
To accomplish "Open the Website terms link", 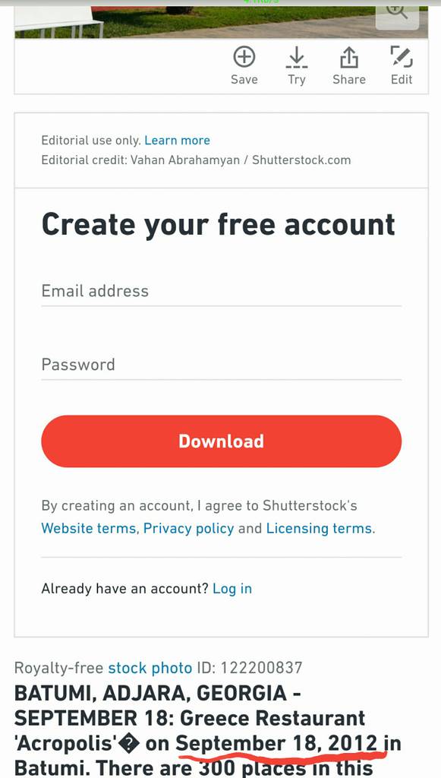I will [89, 529].
